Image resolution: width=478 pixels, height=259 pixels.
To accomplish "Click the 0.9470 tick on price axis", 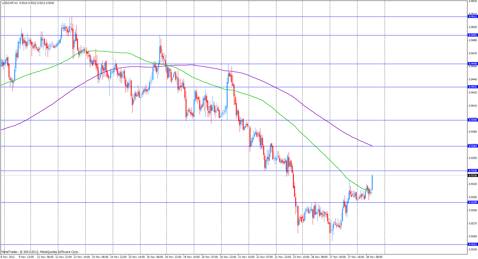I will coord(473,53).
